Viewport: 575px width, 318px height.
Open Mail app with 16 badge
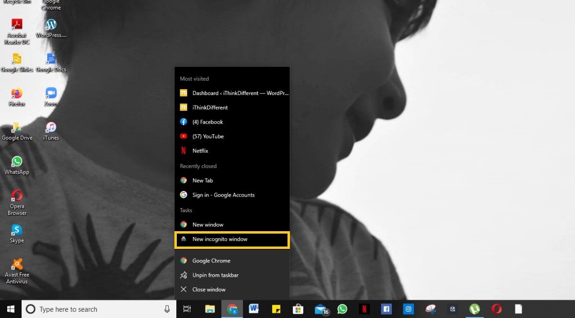[321, 309]
